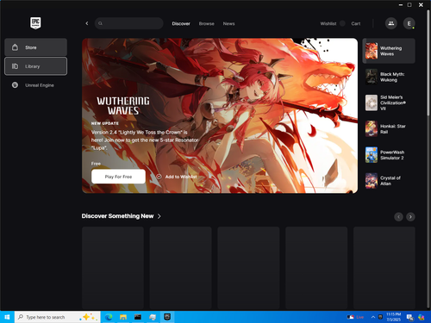Open the Store sidebar section
The image size is (431, 323).
[x=35, y=47]
